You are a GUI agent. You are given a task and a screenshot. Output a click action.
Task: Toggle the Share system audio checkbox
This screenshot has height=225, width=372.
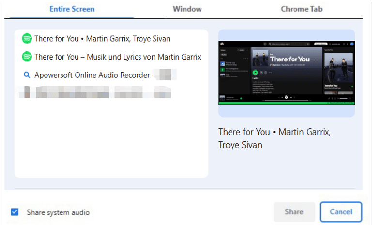pyautogui.click(x=15, y=212)
